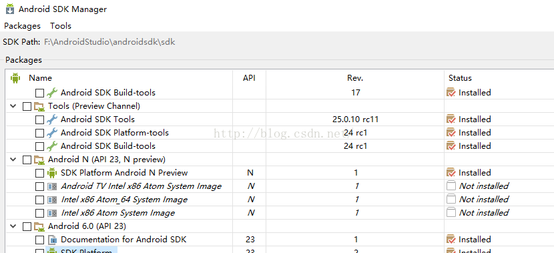Check the Build-tools 24 rc1 checkbox

[x=39, y=147]
